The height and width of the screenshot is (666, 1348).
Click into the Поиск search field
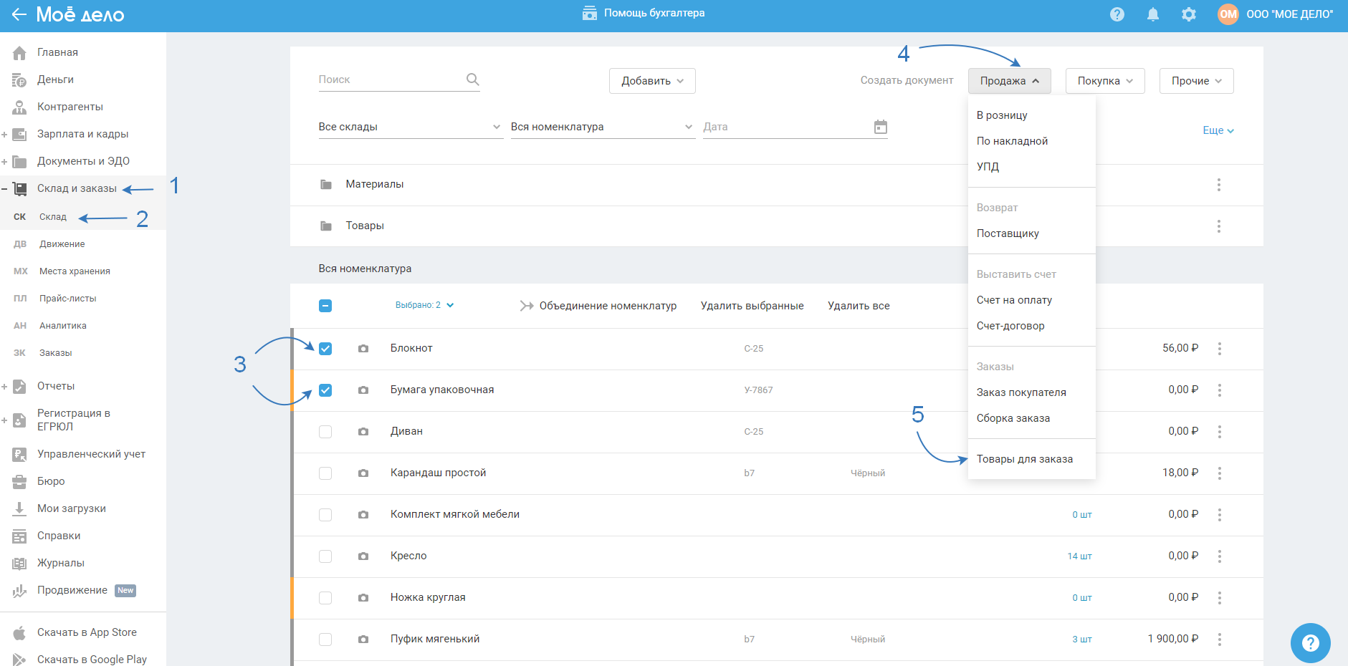click(x=391, y=79)
